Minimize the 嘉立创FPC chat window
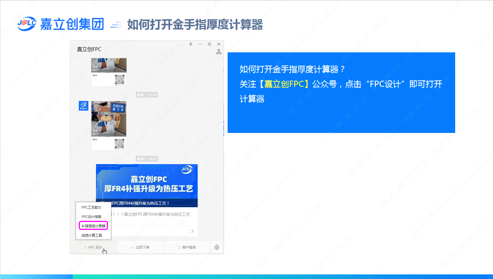This screenshot has height=279, width=493. 200,44
